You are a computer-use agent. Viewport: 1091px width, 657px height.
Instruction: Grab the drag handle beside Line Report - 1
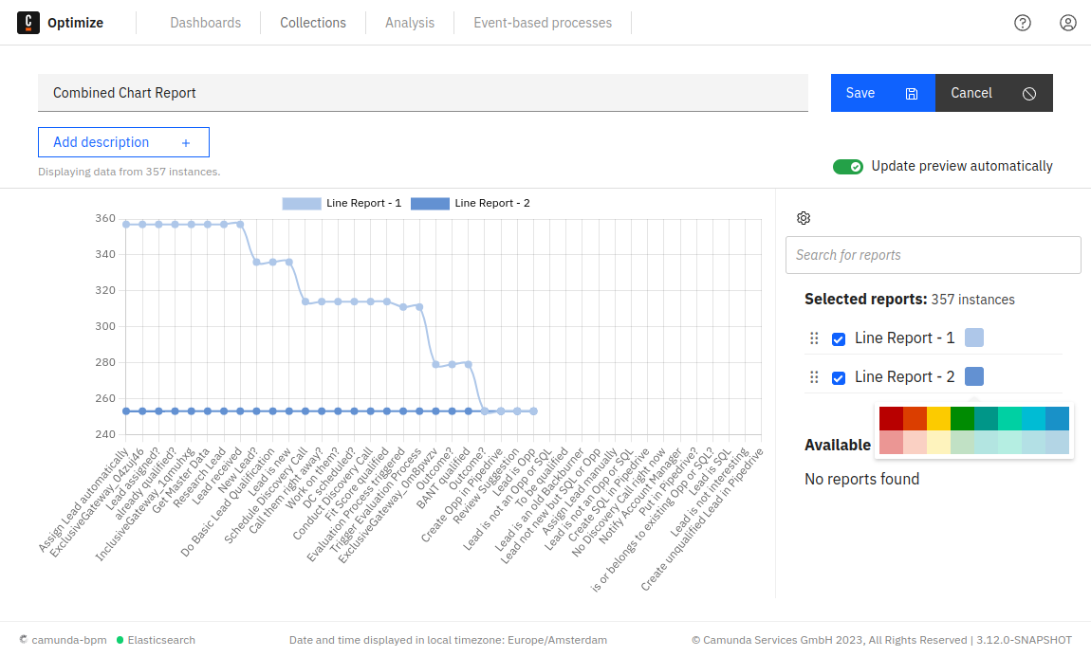point(813,338)
